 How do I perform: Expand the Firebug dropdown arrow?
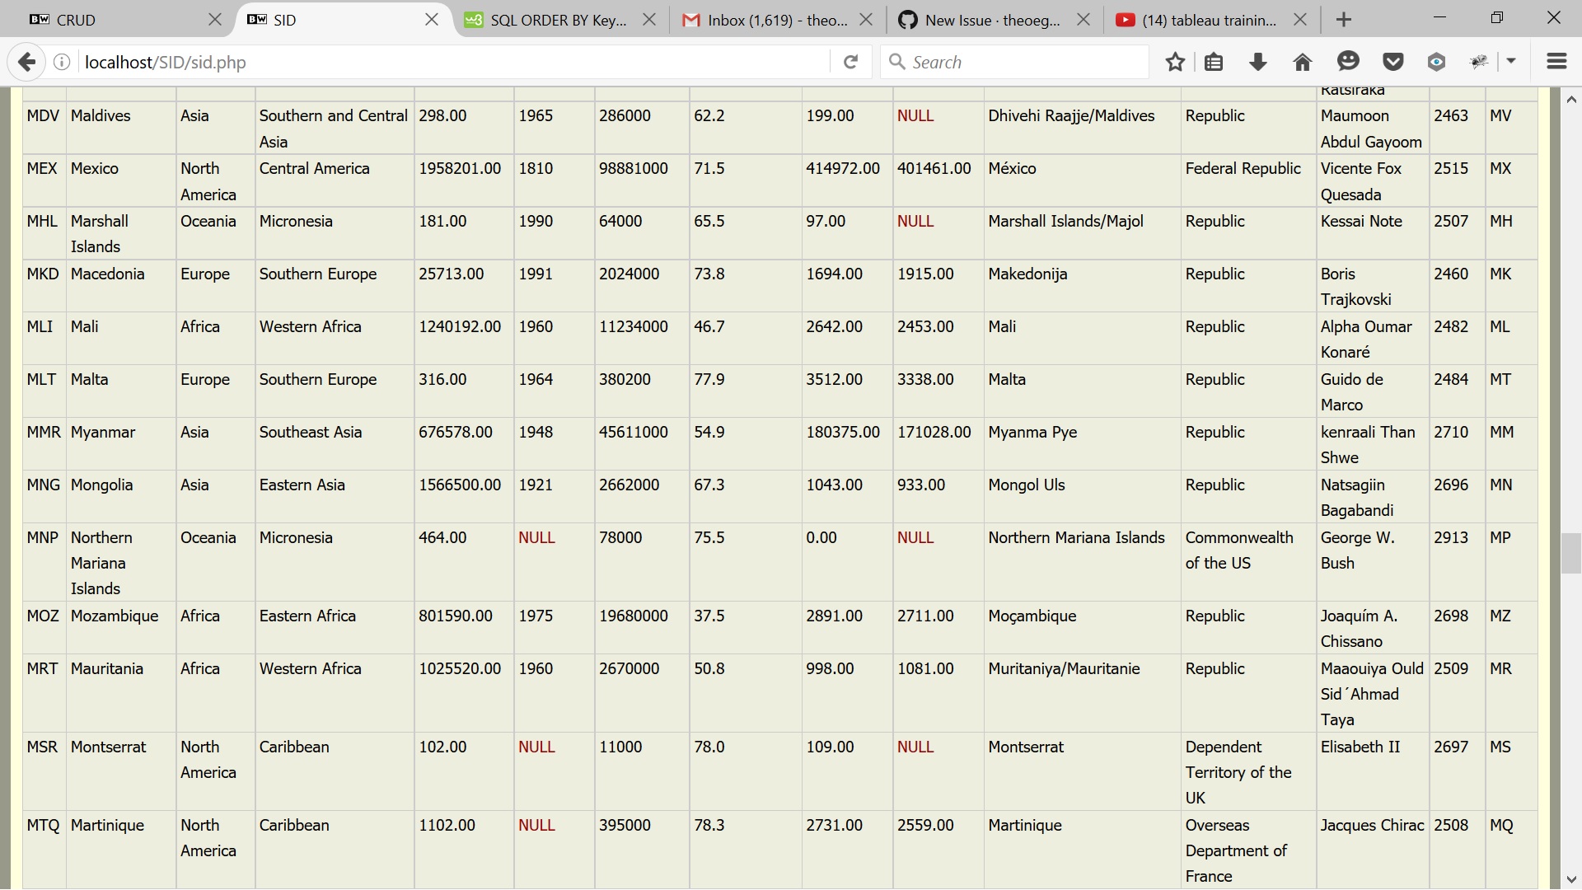[x=1511, y=62]
